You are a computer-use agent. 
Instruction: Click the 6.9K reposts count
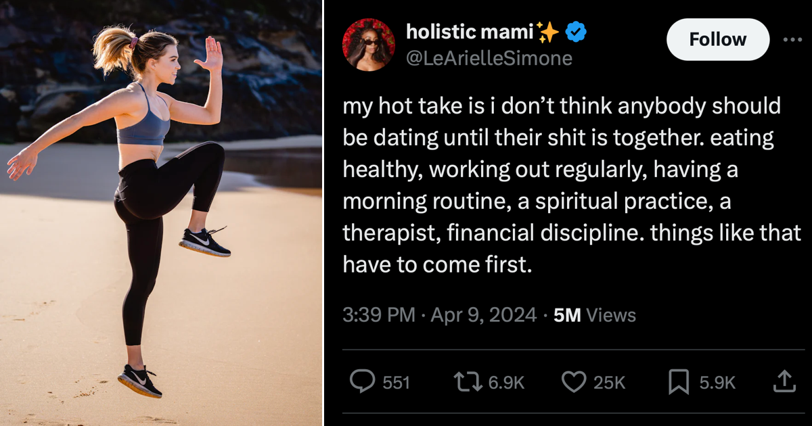(x=506, y=383)
